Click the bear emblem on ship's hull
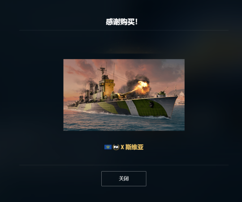The height and width of the screenshot is (202, 242). [x=151, y=104]
